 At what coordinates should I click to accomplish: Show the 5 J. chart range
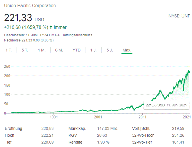[x=110, y=50]
